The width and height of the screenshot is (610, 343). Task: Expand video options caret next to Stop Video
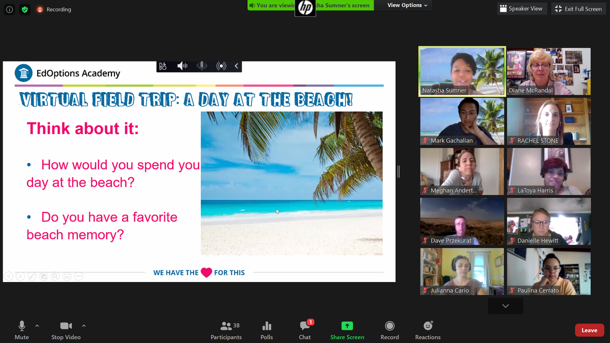tap(84, 326)
